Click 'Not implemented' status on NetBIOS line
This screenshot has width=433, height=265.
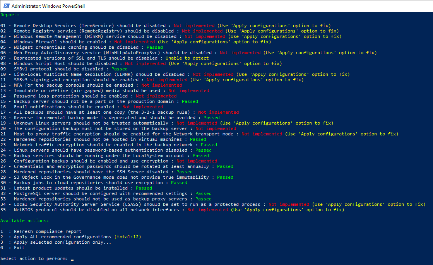click(x=208, y=210)
